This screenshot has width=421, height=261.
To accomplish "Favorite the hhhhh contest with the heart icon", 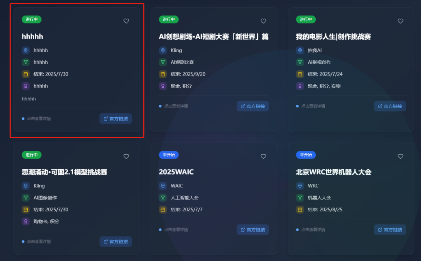I will [x=126, y=21].
